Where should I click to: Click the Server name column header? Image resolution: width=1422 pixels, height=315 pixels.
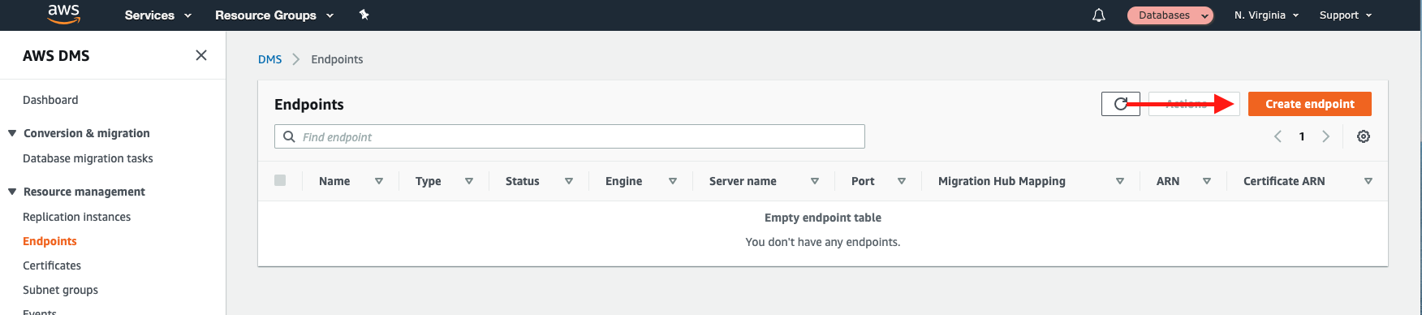[743, 181]
